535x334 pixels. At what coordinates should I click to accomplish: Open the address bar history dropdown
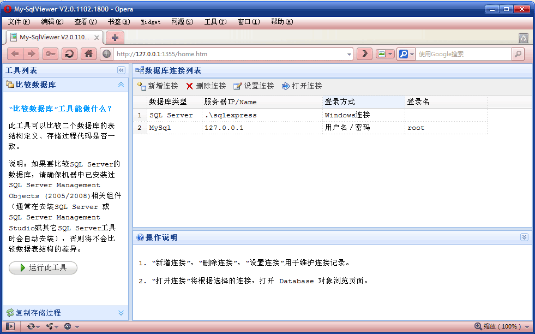pyautogui.click(x=349, y=54)
